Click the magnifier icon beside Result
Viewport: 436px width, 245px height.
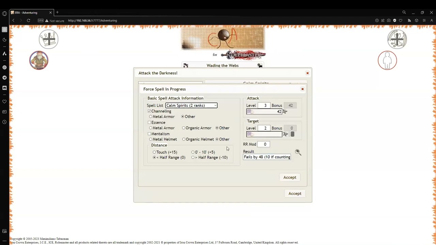[x=298, y=152]
